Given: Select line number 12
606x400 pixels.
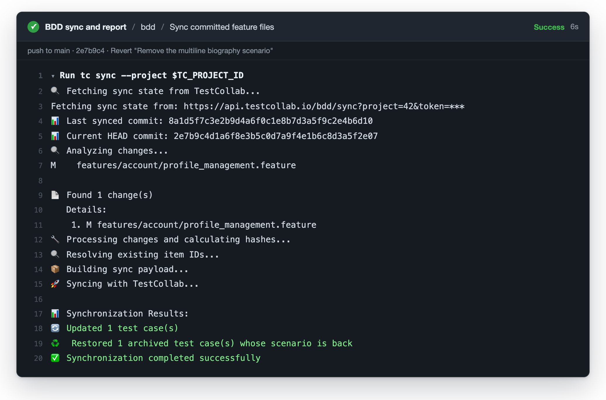Looking at the screenshot, I should (38, 240).
